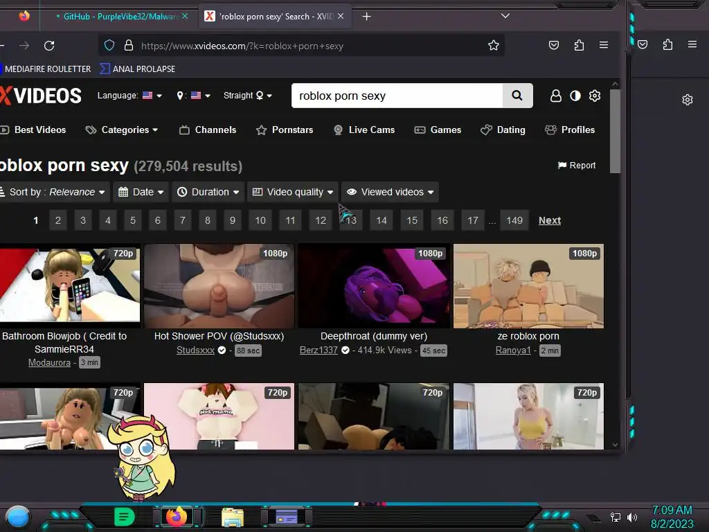Open Extensions icon in the background window

click(x=668, y=44)
